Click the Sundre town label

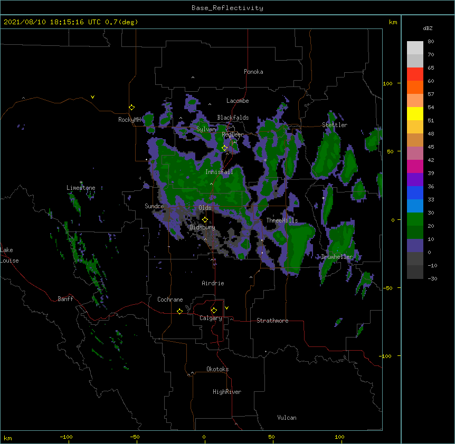tap(154, 206)
